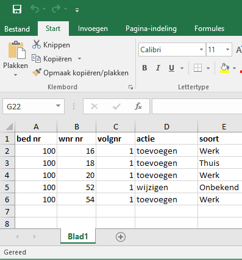This screenshot has width=242, height=260.
Task: Click the formula bar Cancel X icon
Action: coord(94,106)
